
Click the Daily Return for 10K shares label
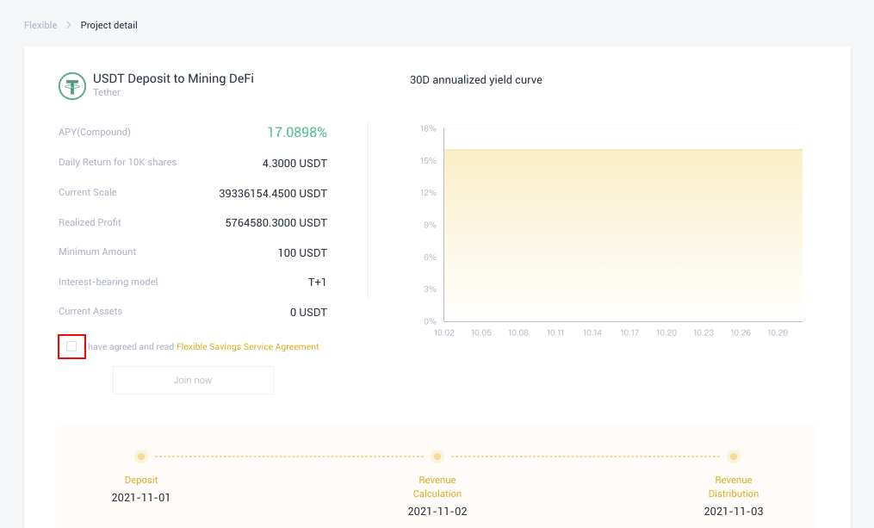pyautogui.click(x=118, y=162)
